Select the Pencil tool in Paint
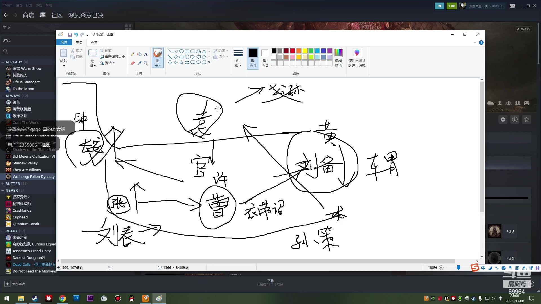The width and height of the screenshot is (541, 304). 132,54
